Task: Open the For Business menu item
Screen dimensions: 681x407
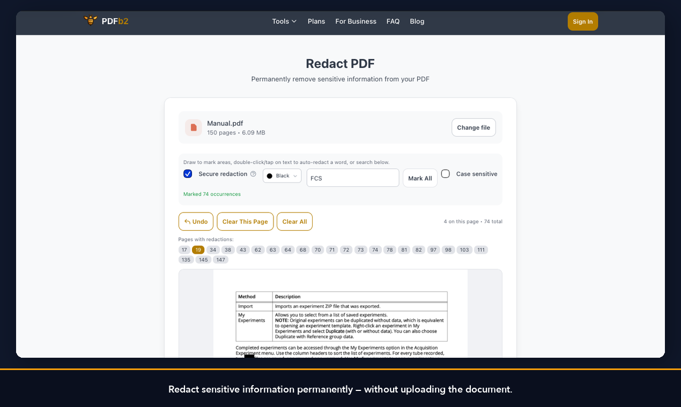Action: coord(356,21)
